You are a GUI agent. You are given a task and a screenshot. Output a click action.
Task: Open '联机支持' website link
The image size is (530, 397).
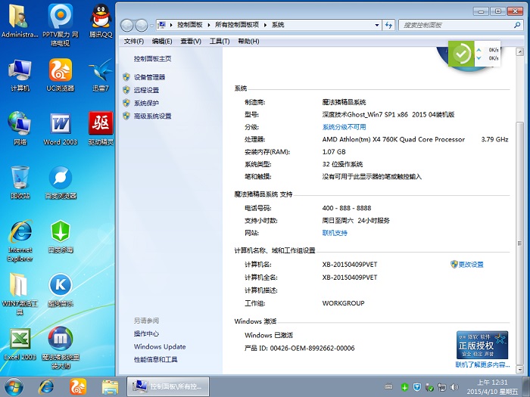click(x=335, y=233)
